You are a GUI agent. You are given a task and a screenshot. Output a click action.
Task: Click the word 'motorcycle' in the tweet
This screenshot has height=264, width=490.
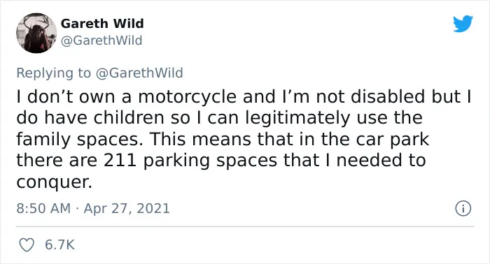pyautogui.click(x=187, y=96)
